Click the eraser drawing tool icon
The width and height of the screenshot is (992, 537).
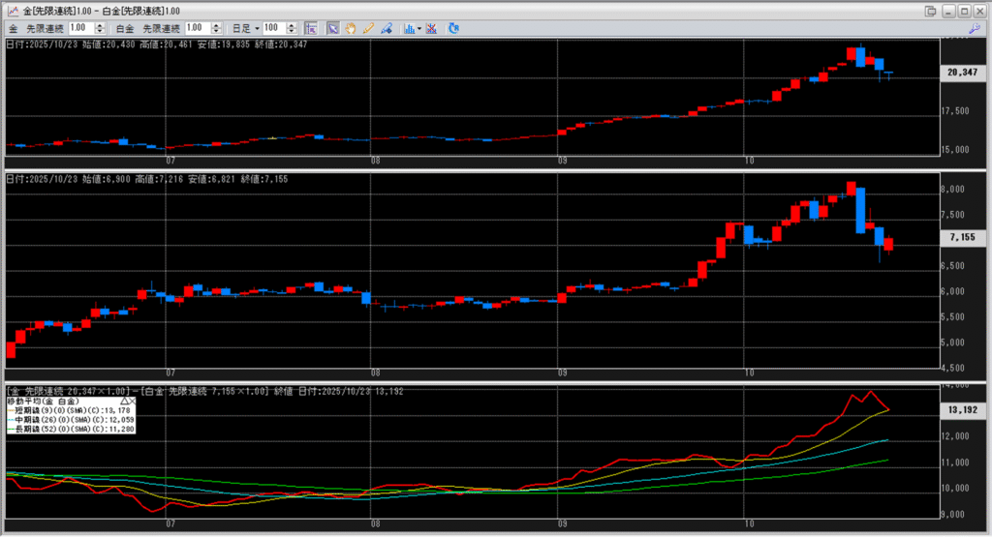click(387, 29)
